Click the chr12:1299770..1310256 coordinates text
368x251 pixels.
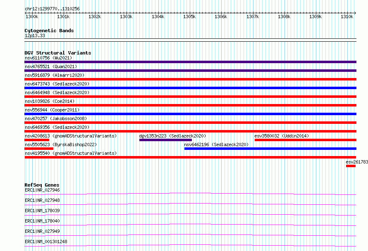[x=52, y=9]
